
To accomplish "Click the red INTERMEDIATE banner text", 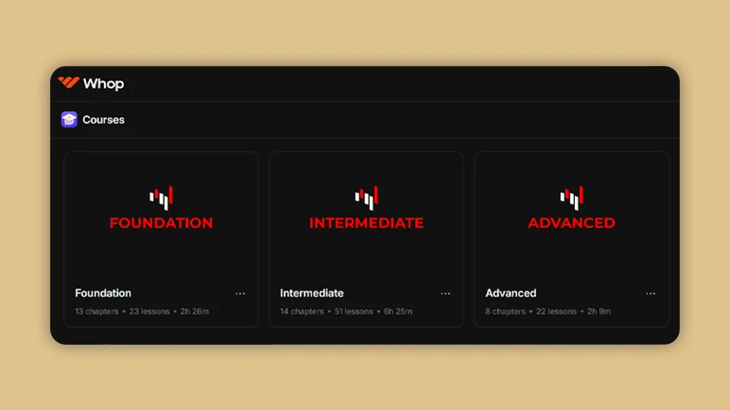I will (x=367, y=223).
